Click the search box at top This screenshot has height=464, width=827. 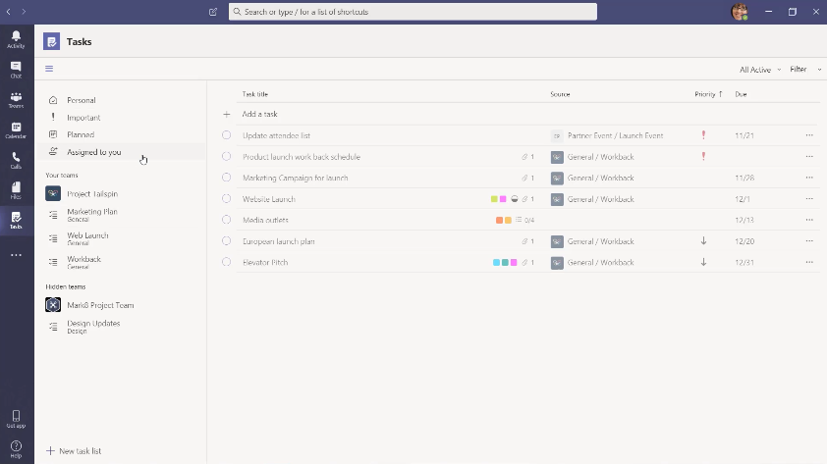(413, 12)
